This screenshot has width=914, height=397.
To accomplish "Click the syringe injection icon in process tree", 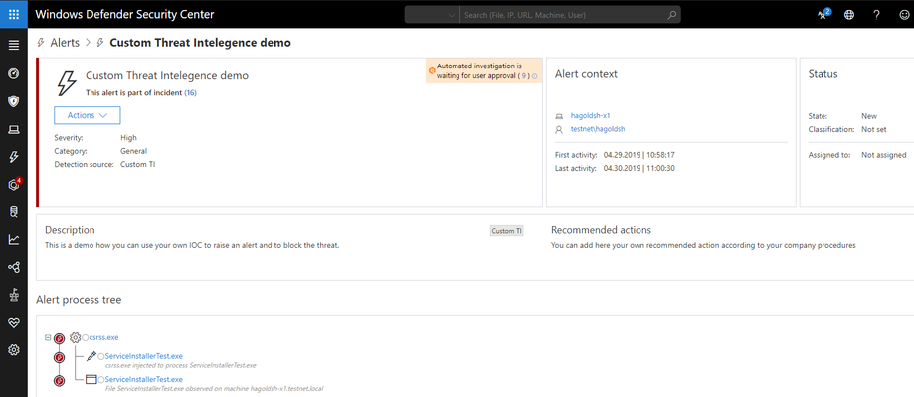I will pyautogui.click(x=91, y=356).
